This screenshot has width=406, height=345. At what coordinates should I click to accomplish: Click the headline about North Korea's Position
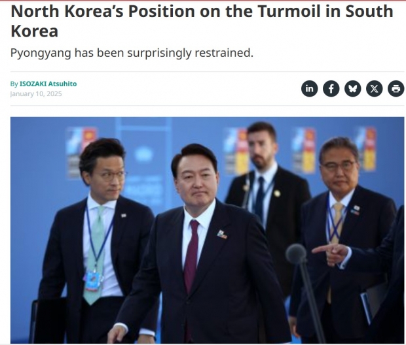click(202, 21)
